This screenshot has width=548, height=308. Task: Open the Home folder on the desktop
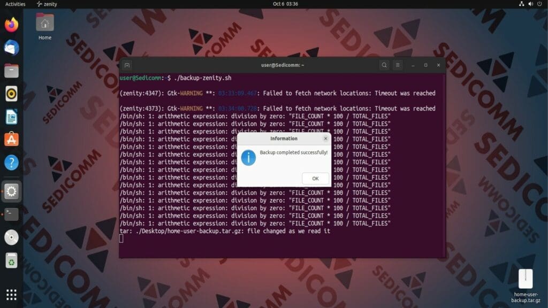point(44,24)
